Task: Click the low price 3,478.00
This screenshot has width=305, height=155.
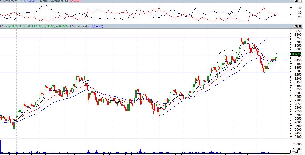Action: [37, 26]
